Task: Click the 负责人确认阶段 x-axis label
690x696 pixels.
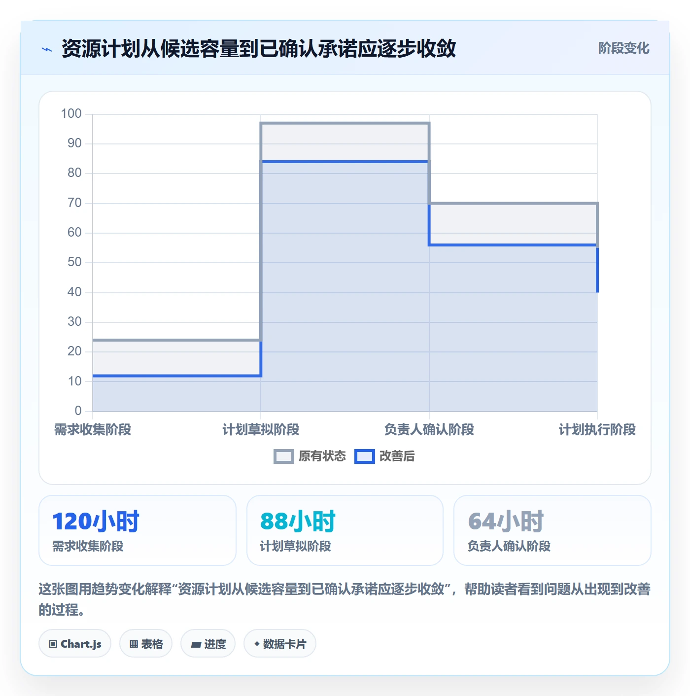Action: point(429,430)
